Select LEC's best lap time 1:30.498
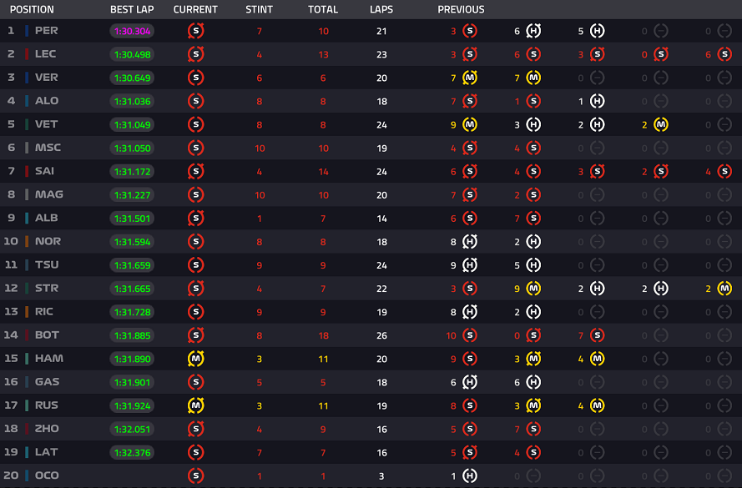The image size is (742, 488). tap(132, 54)
